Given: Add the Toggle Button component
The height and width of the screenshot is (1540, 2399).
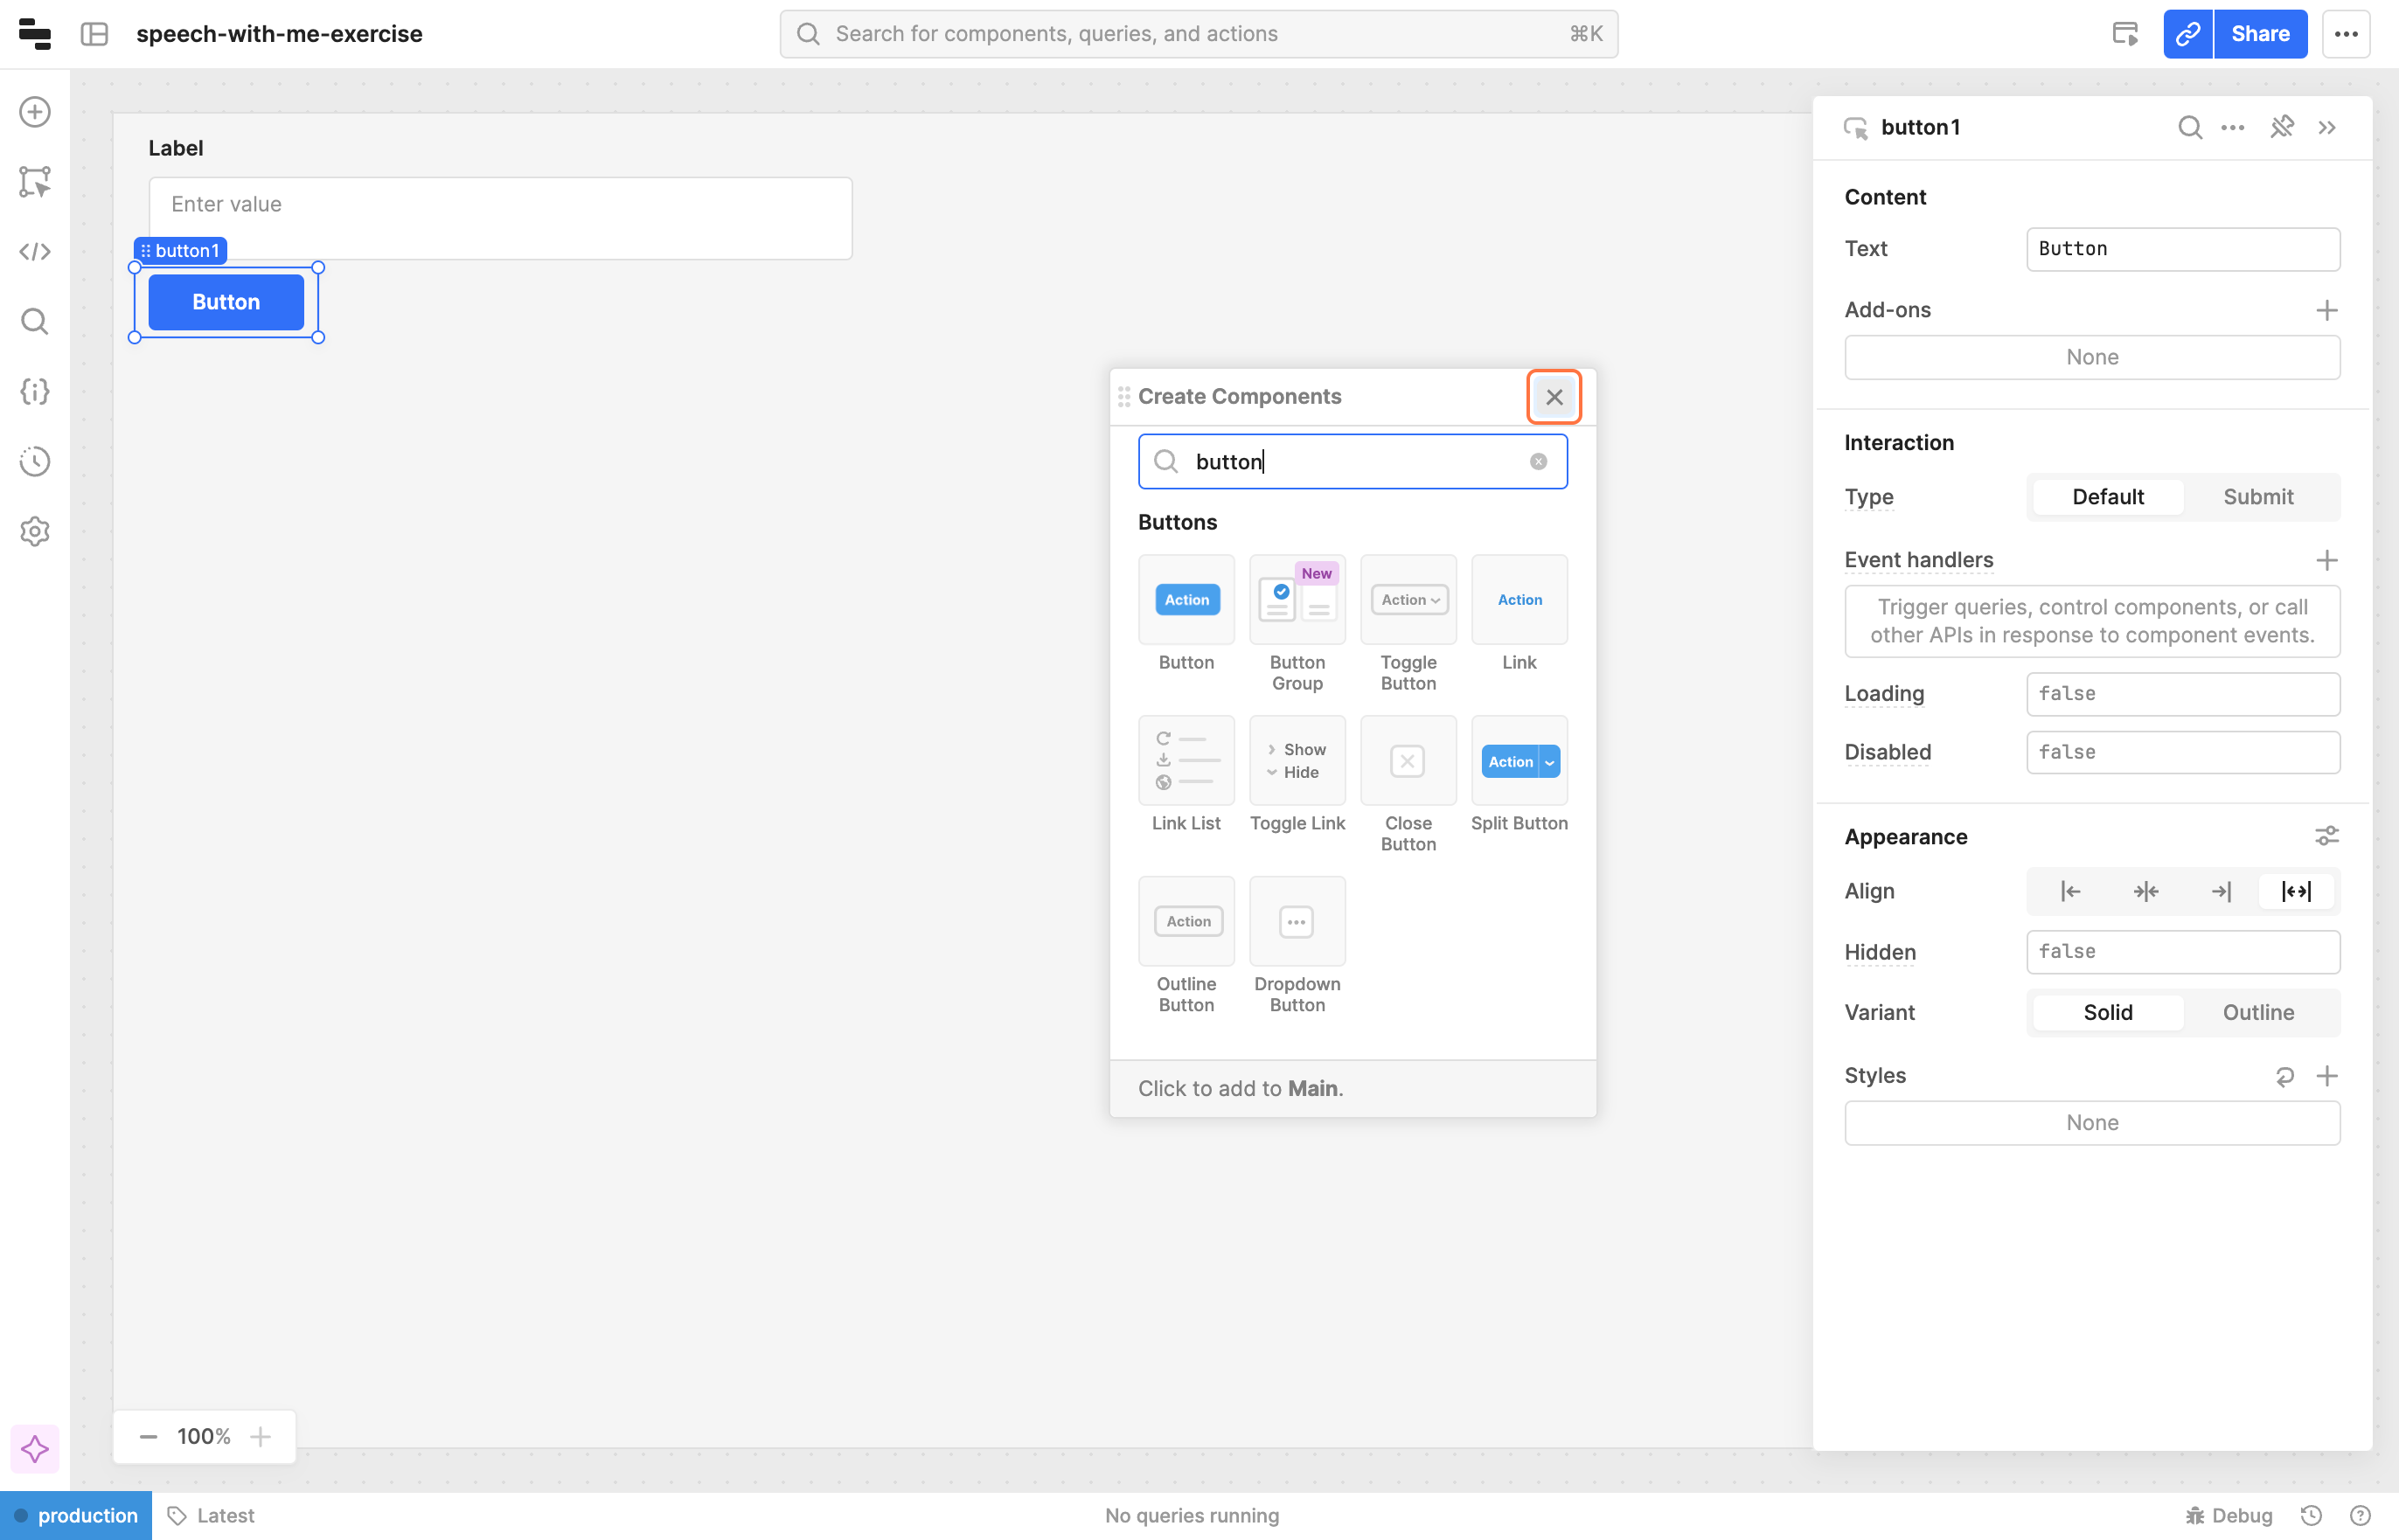Looking at the screenshot, I should point(1408,600).
